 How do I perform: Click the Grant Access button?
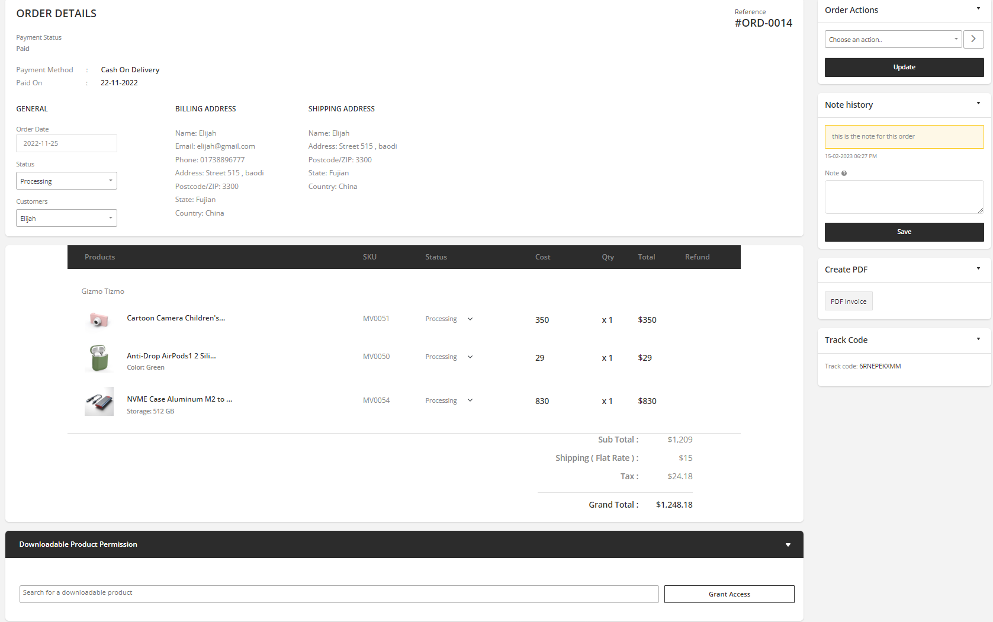click(x=729, y=594)
